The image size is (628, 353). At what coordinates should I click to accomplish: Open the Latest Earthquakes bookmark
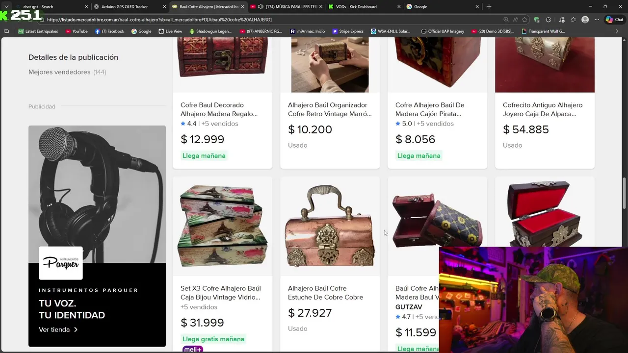tap(38, 31)
